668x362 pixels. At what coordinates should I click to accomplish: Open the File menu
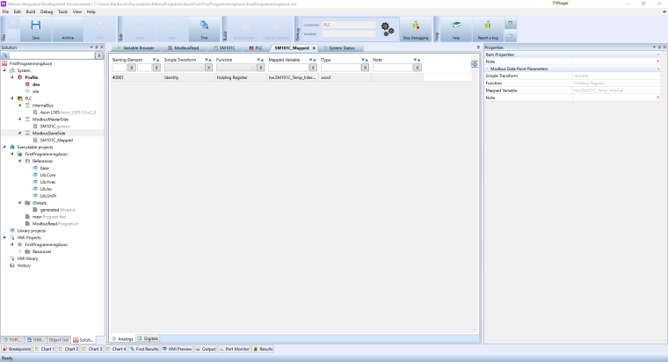tap(5, 11)
